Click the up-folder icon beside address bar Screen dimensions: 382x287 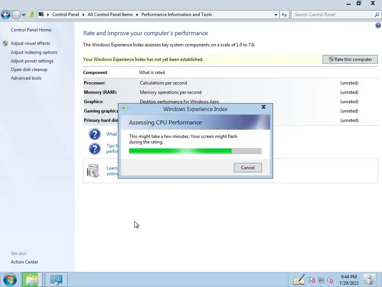pos(31,15)
